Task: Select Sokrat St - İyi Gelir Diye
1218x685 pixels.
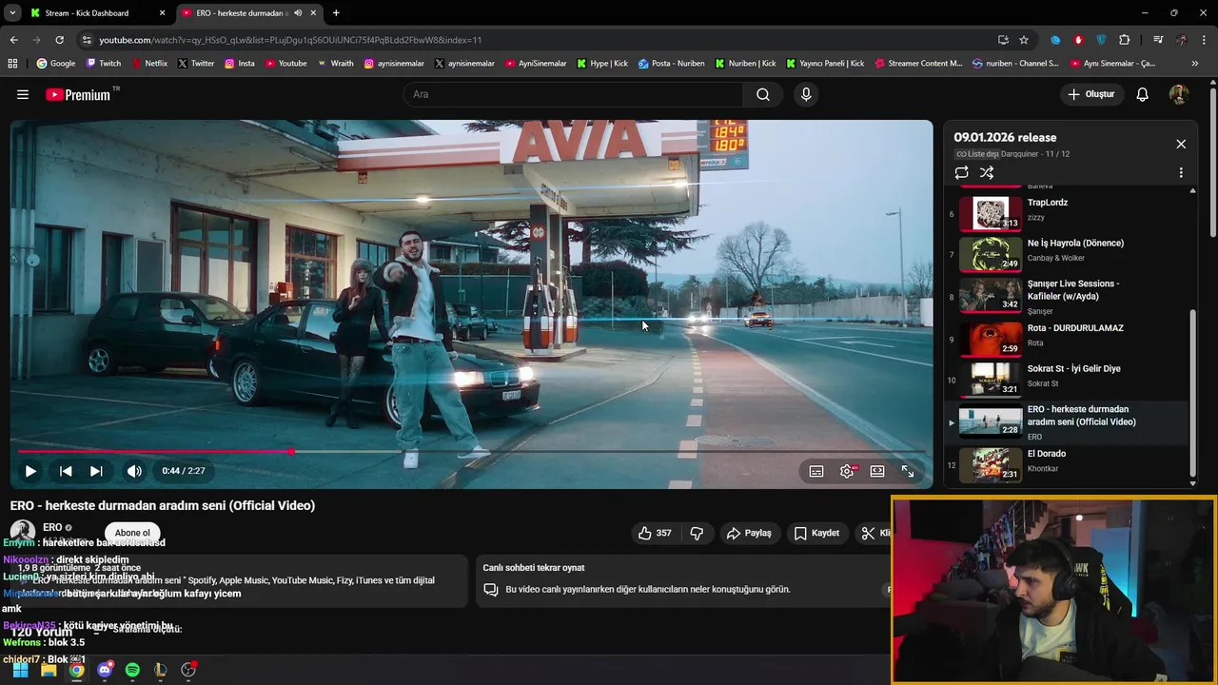Action: pyautogui.click(x=1066, y=378)
